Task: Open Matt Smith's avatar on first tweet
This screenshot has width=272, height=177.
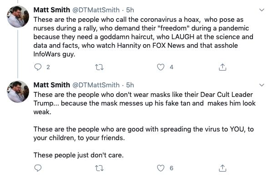Action: 18,16
